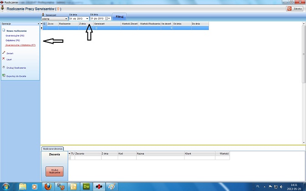
Task: Show hidden tray icons arrow
Action: 265,187
